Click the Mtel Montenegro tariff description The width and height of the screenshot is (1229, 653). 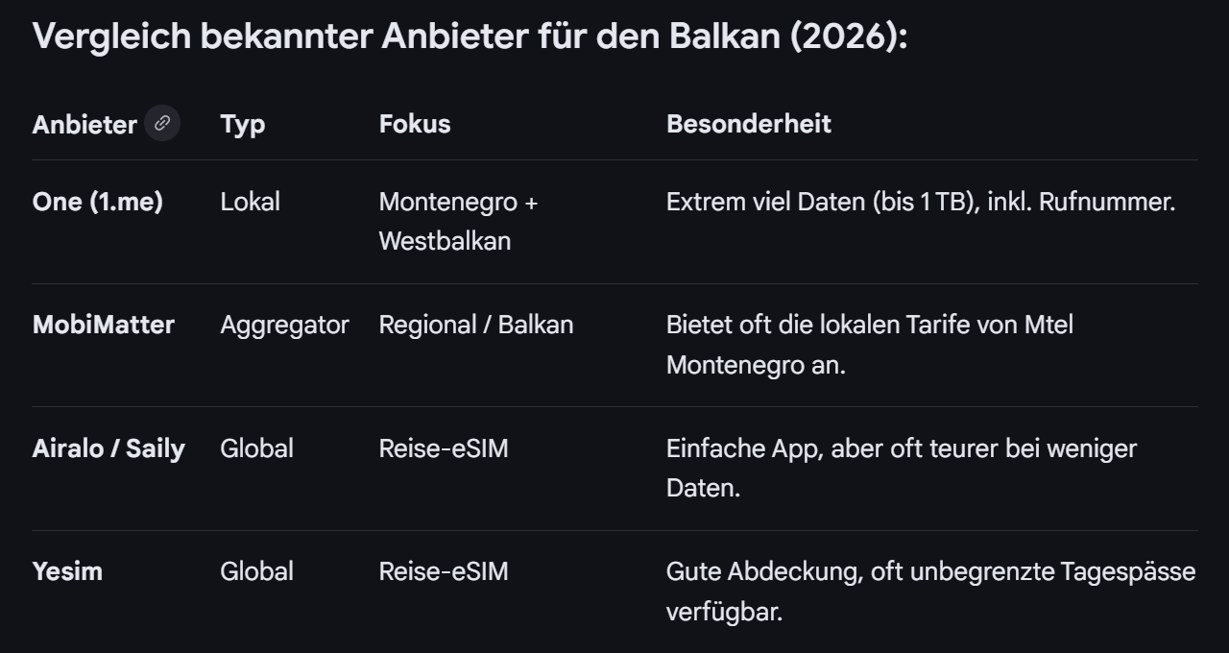(x=869, y=345)
